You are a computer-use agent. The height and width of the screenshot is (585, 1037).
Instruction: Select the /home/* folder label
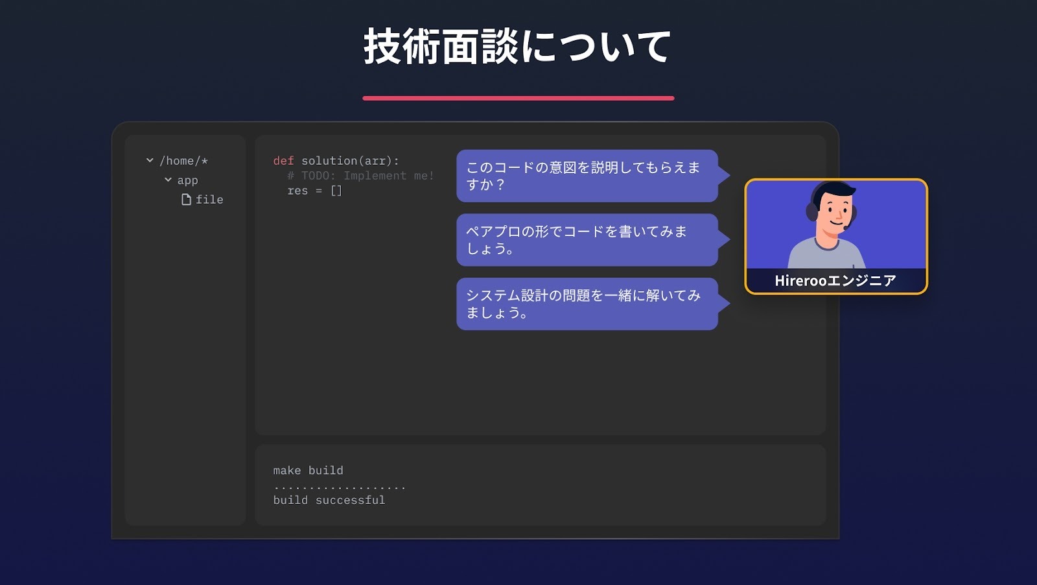pyautogui.click(x=183, y=161)
